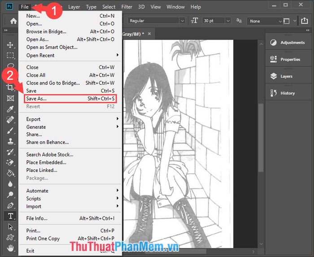This screenshot has width=314, height=257.
Task: Click the Photoshop Ps logo icon
Action: click(x=9, y=6)
